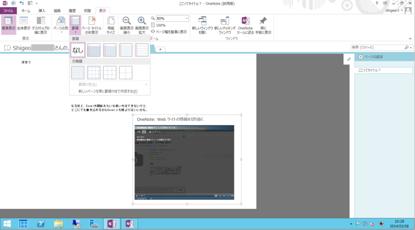Click ページタイトルの非表示 hide page title
This screenshot has width=415, height=230.
click(92, 25)
